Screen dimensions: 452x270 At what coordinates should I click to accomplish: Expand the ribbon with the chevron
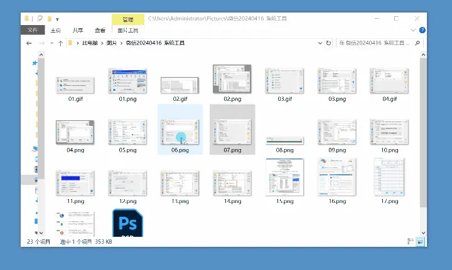pyautogui.click(x=413, y=30)
